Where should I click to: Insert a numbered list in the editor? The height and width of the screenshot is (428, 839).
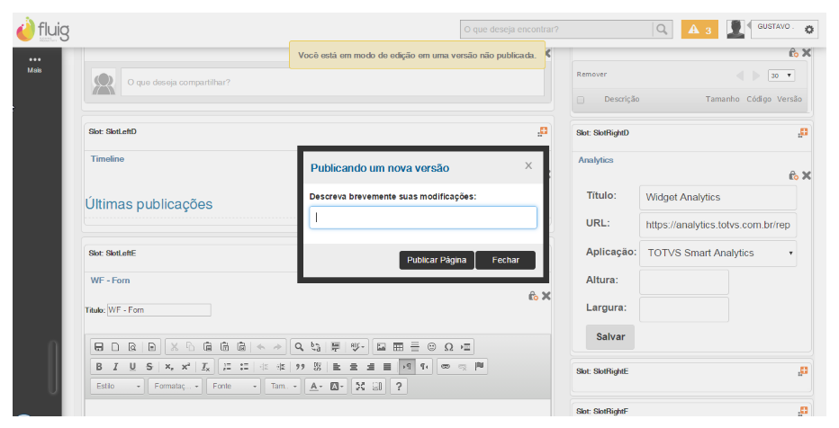(x=228, y=367)
